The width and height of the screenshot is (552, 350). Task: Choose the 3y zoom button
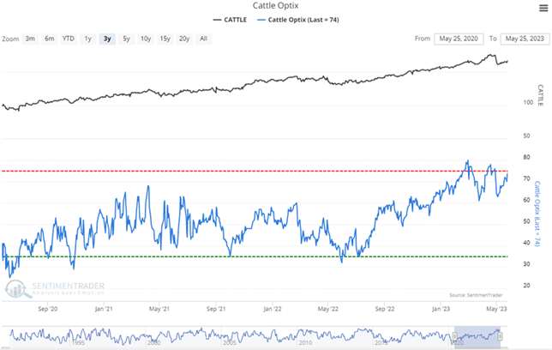click(x=106, y=39)
